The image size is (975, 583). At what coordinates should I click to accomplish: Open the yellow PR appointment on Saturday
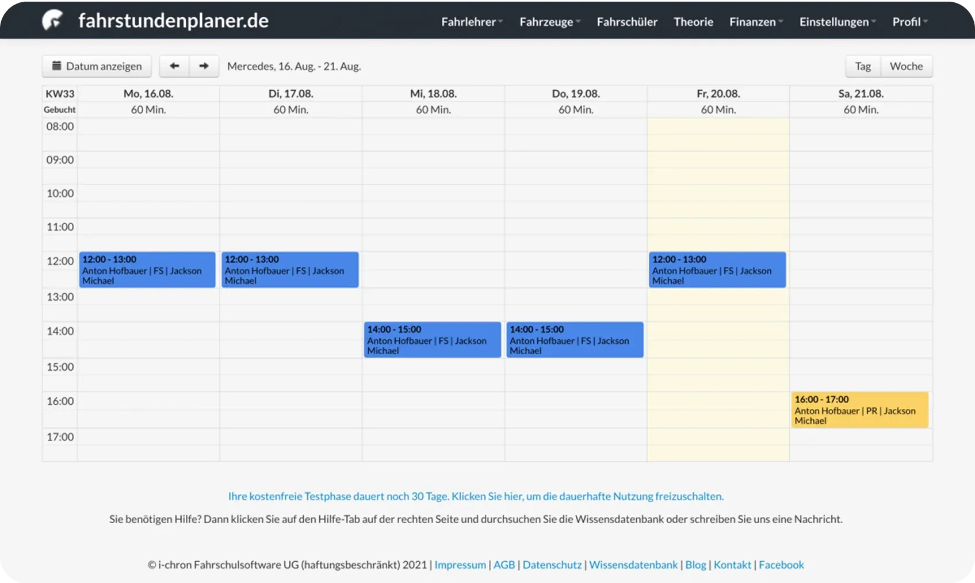click(859, 410)
